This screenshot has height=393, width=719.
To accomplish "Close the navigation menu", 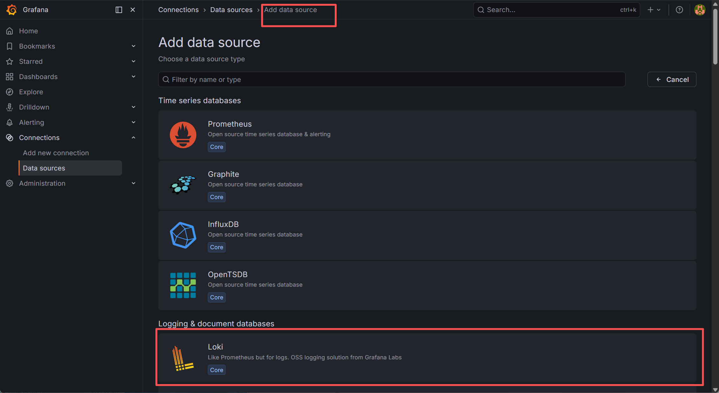I will coord(133,10).
